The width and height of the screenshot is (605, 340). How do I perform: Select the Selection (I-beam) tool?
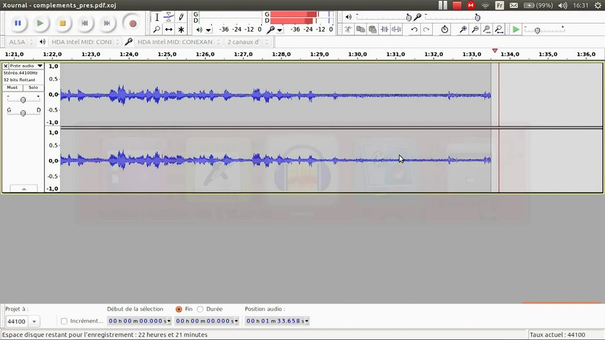pos(157,17)
